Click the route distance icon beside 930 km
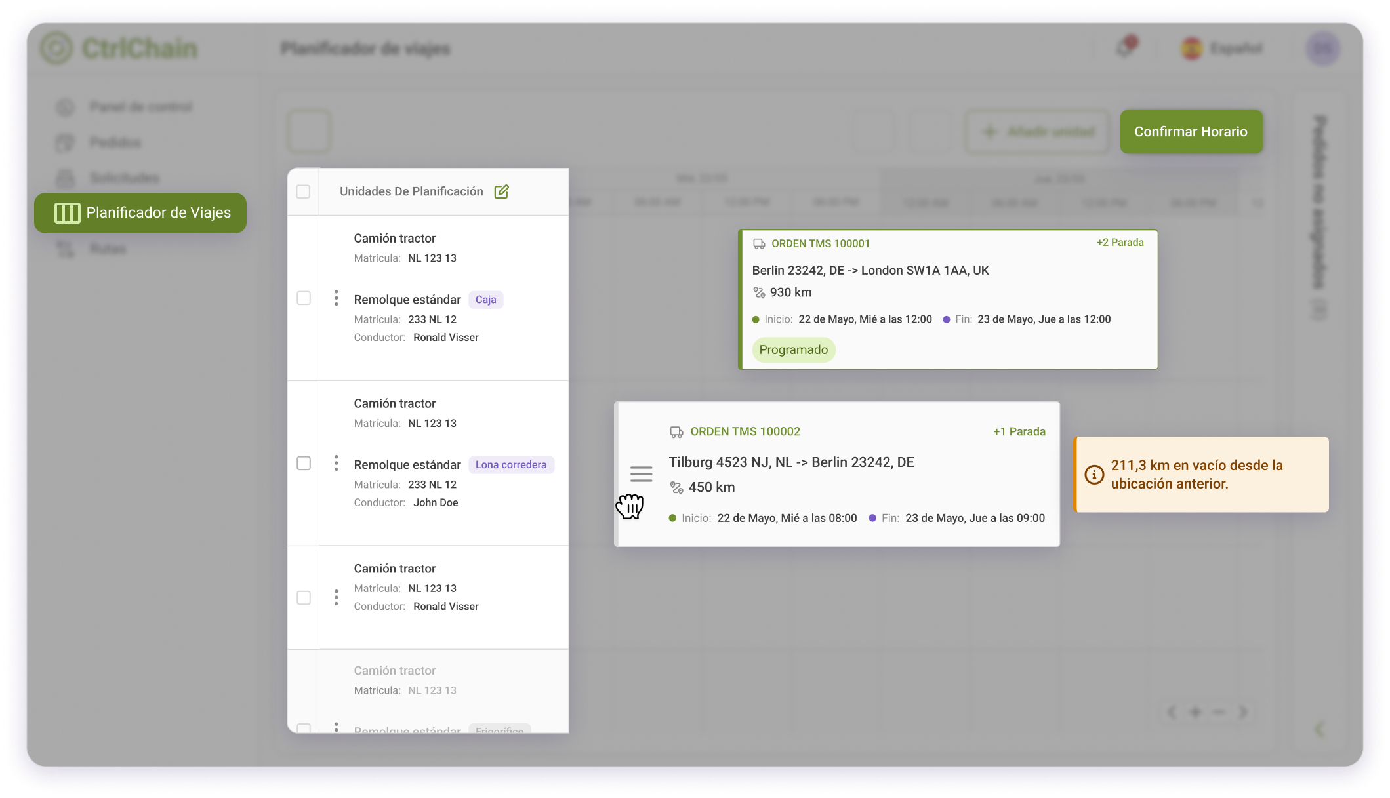Viewport: 1390px width, 798px height. coord(759,292)
